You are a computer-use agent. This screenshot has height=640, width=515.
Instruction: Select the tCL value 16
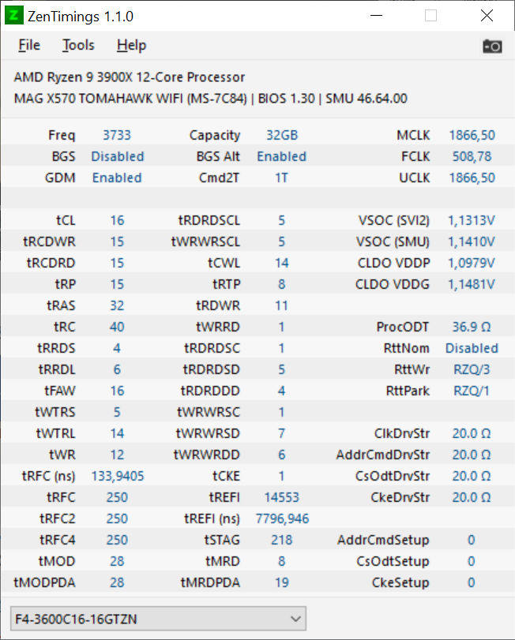[x=117, y=220]
